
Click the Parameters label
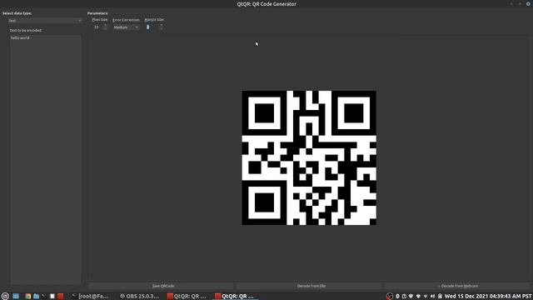coord(97,13)
